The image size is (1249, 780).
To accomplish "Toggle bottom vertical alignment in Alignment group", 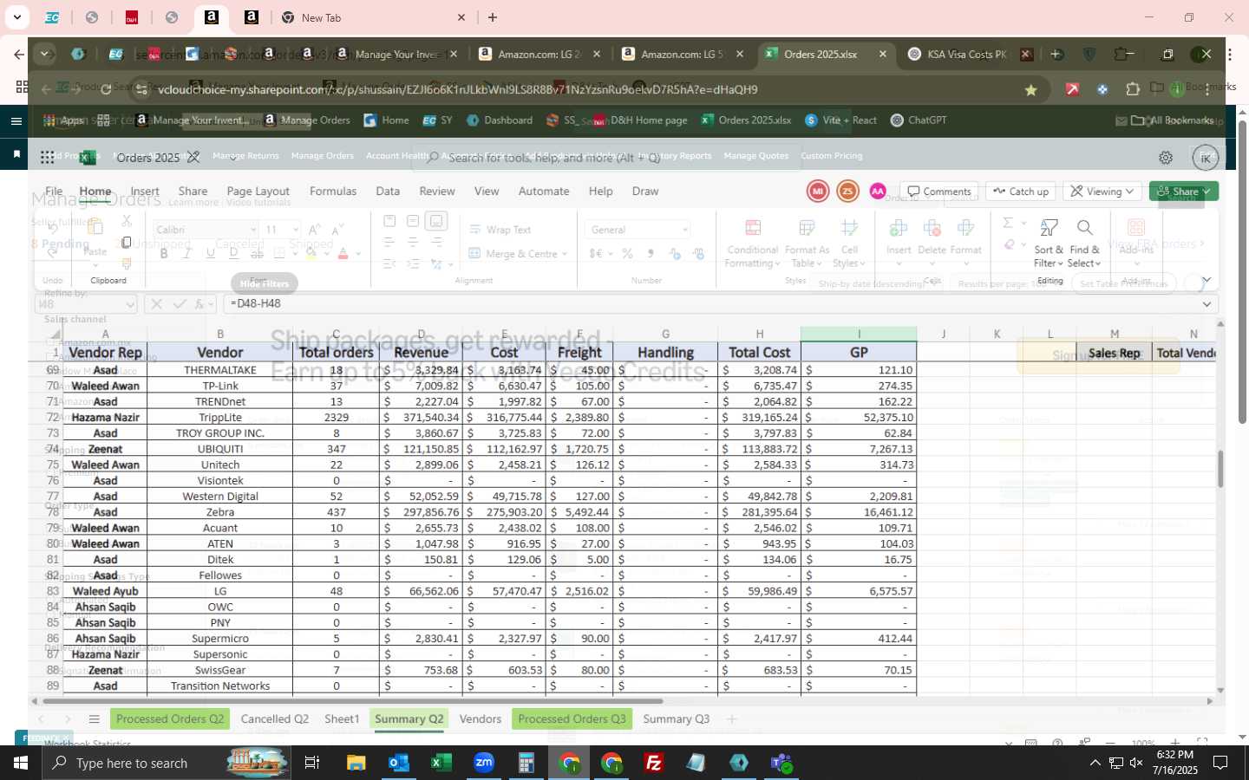I will (436, 221).
